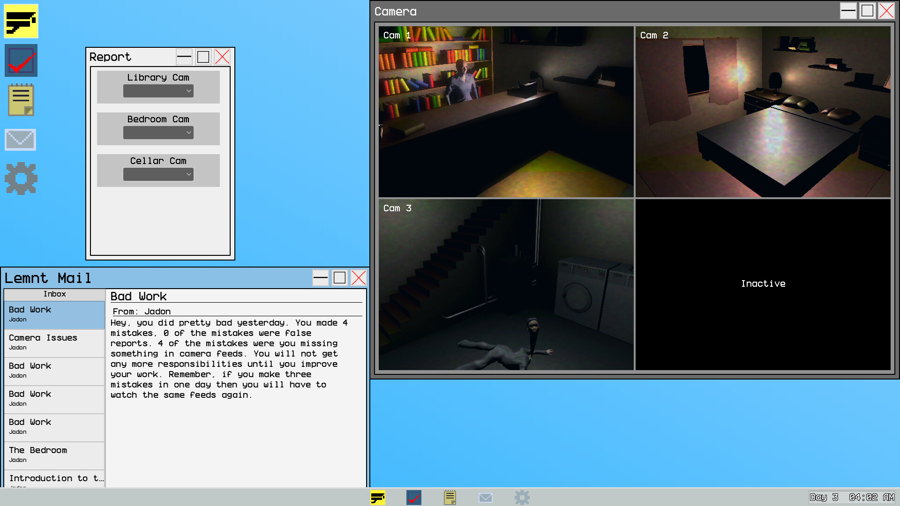The width and height of the screenshot is (900, 506).
Task: Click the mail icon in taskbar
Action: (x=486, y=497)
